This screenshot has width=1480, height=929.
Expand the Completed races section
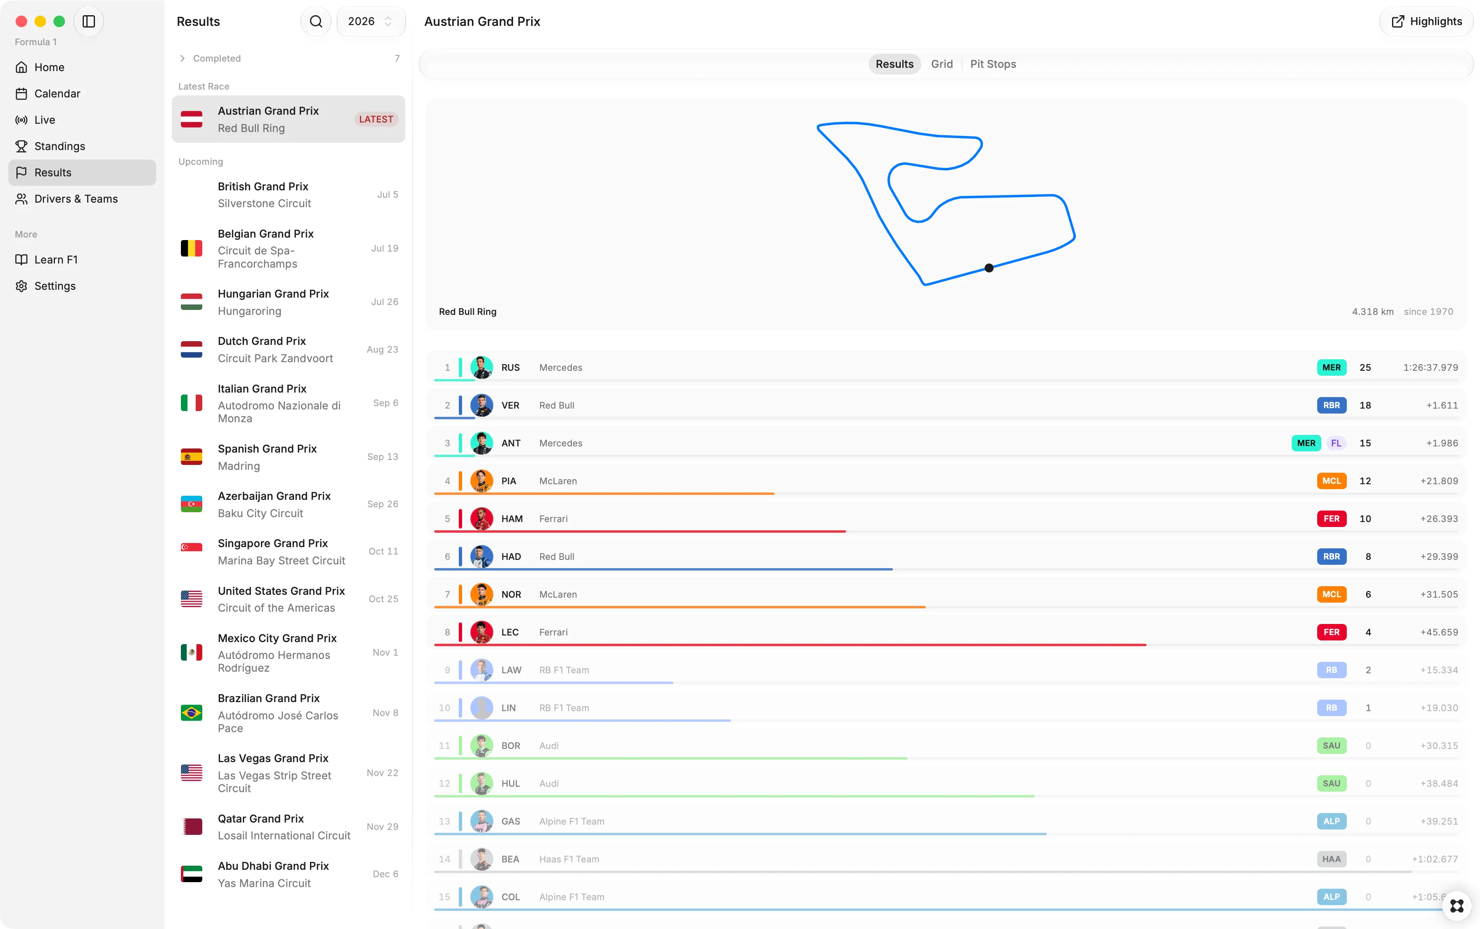(288, 58)
